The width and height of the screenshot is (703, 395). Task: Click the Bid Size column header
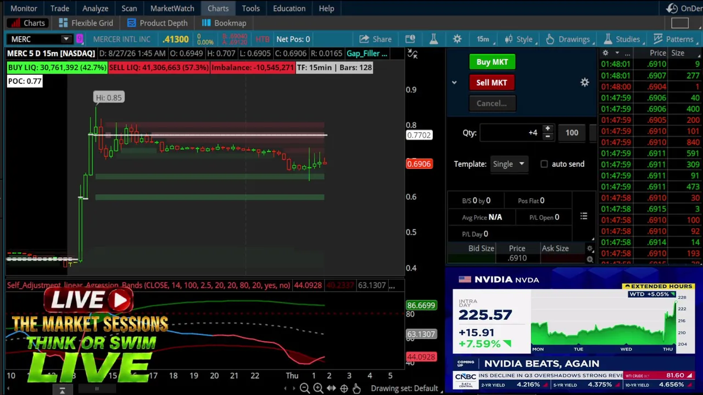tap(481, 249)
